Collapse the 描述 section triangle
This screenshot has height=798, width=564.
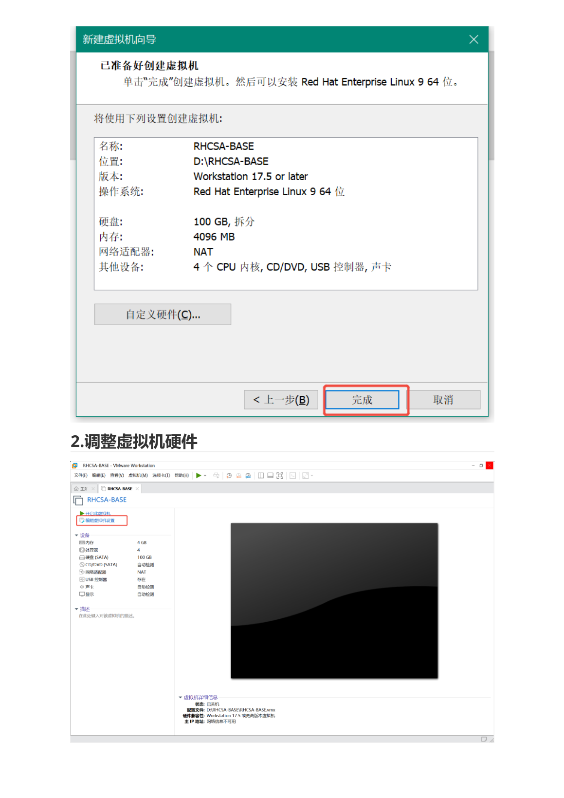pos(76,609)
